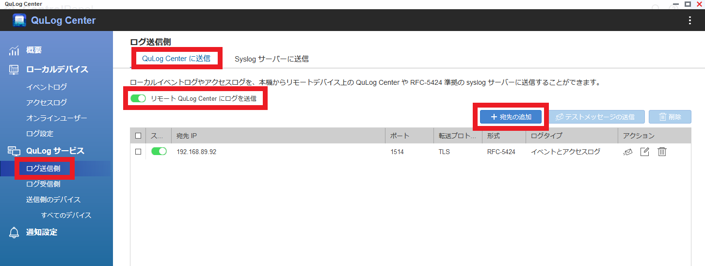The width and height of the screenshot is (705, 266).
Task: Click the 1514 port cell
Action: coord(397,152)
